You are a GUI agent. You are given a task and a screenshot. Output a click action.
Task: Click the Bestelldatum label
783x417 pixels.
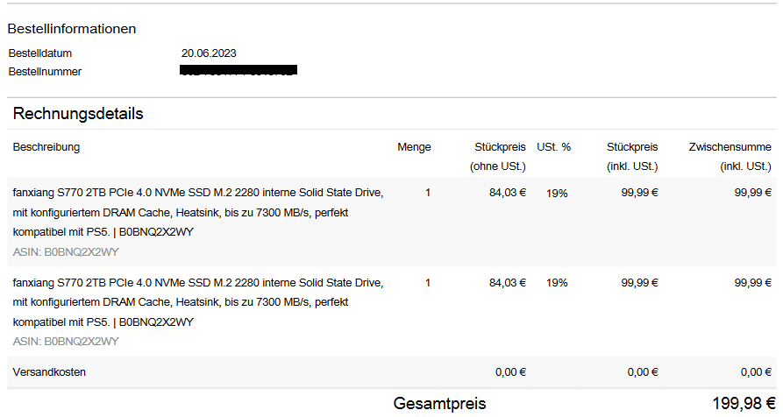[x=40, y=53]
